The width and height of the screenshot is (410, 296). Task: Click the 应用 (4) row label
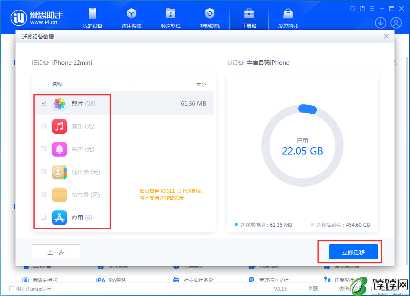(x=82, y=218)
